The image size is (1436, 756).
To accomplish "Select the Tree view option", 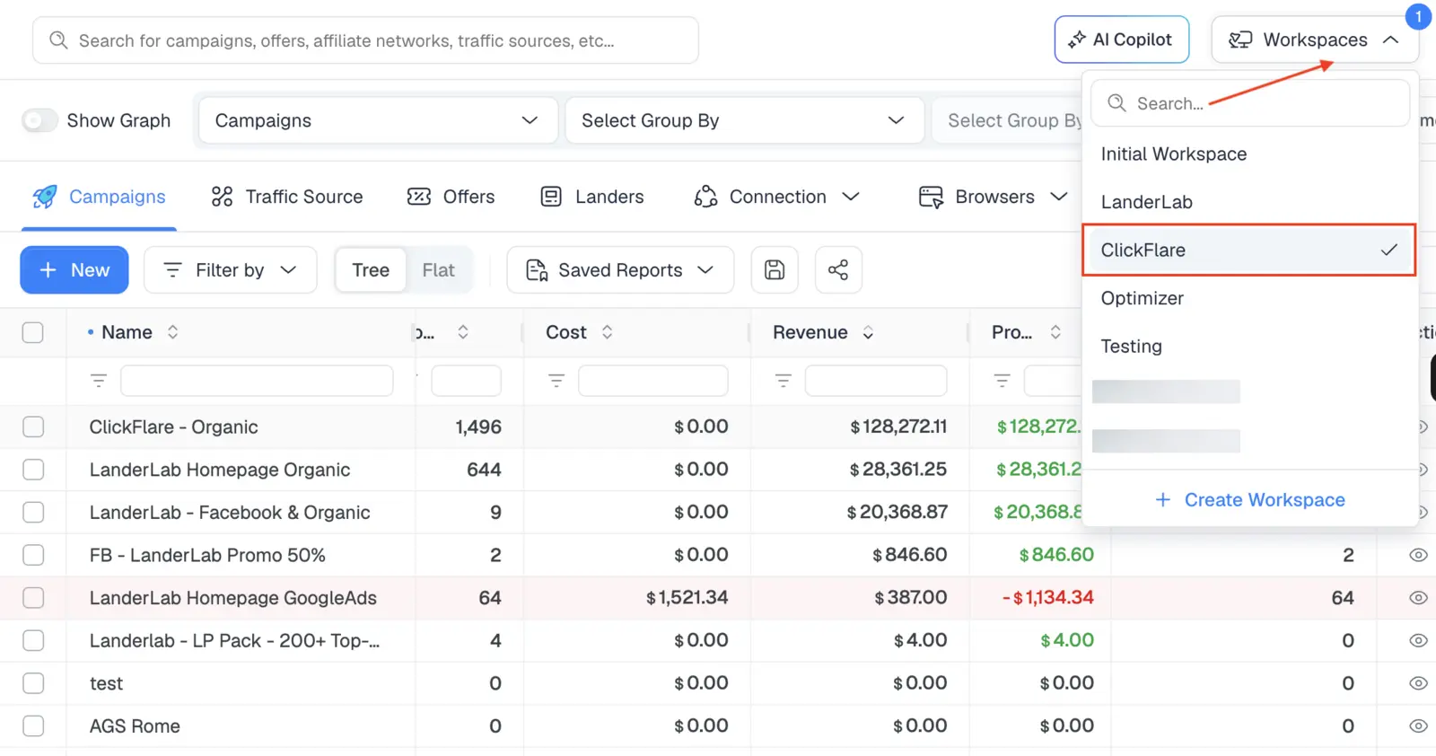I will click(x=371, y=270).
